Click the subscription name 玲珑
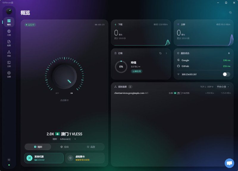238x171 pixels. [134, 62]
